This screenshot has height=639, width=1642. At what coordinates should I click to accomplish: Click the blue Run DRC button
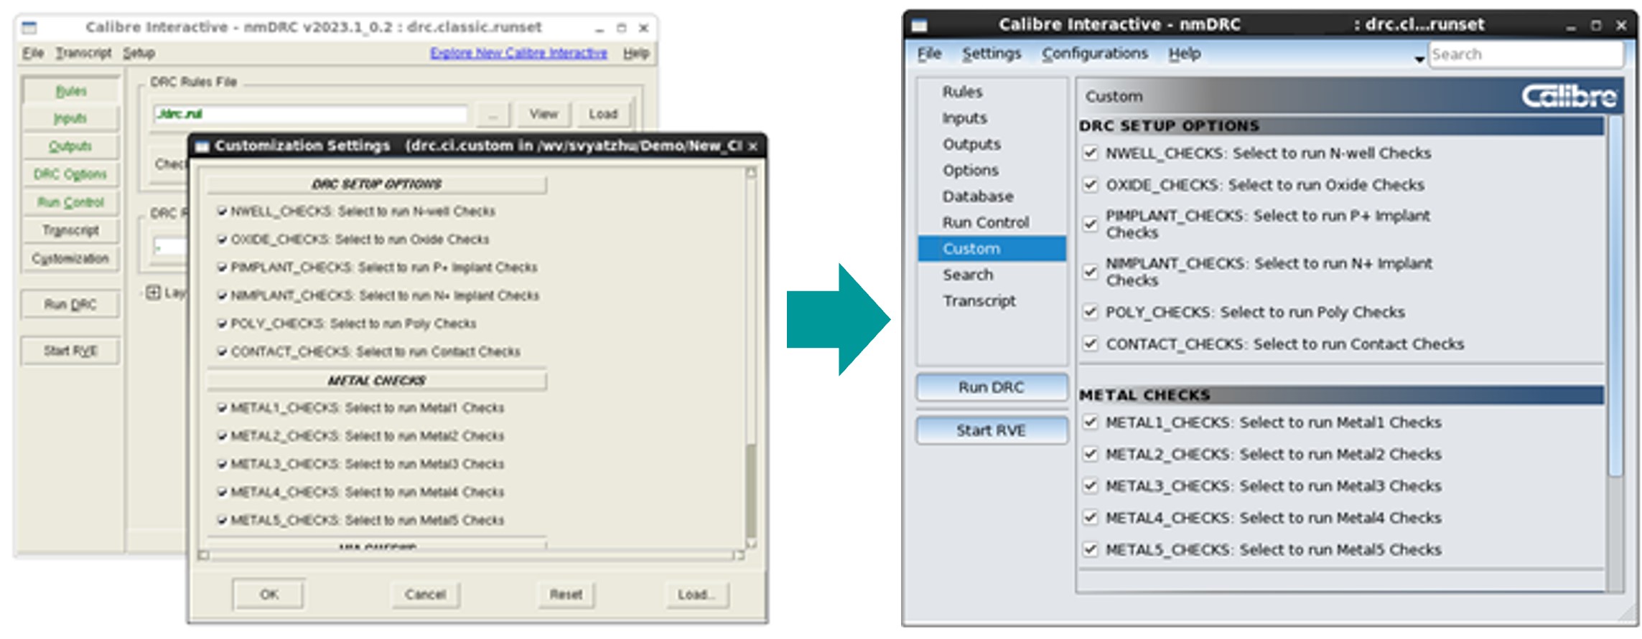pyautogui.click(x=992, y=387)
